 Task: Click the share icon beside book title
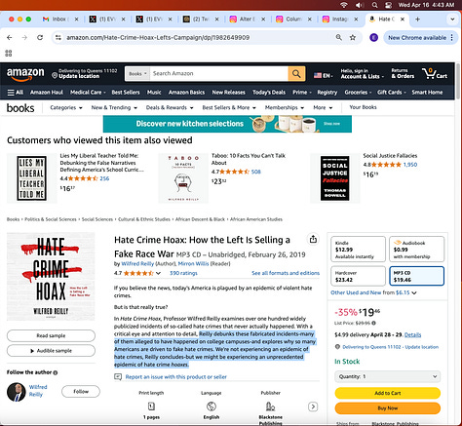click(313, 239)
